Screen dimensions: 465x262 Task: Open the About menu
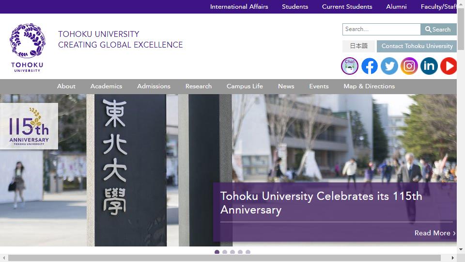[66, 86]
